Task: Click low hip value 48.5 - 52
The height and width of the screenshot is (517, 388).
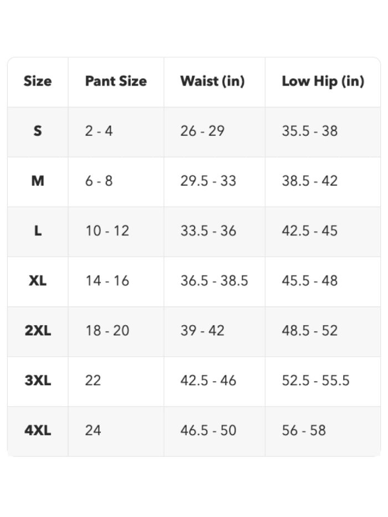Action: pos(309,330)
